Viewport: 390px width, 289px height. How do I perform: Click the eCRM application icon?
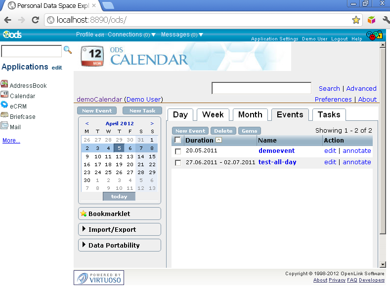pyautogui.click(x=4, y=106)
